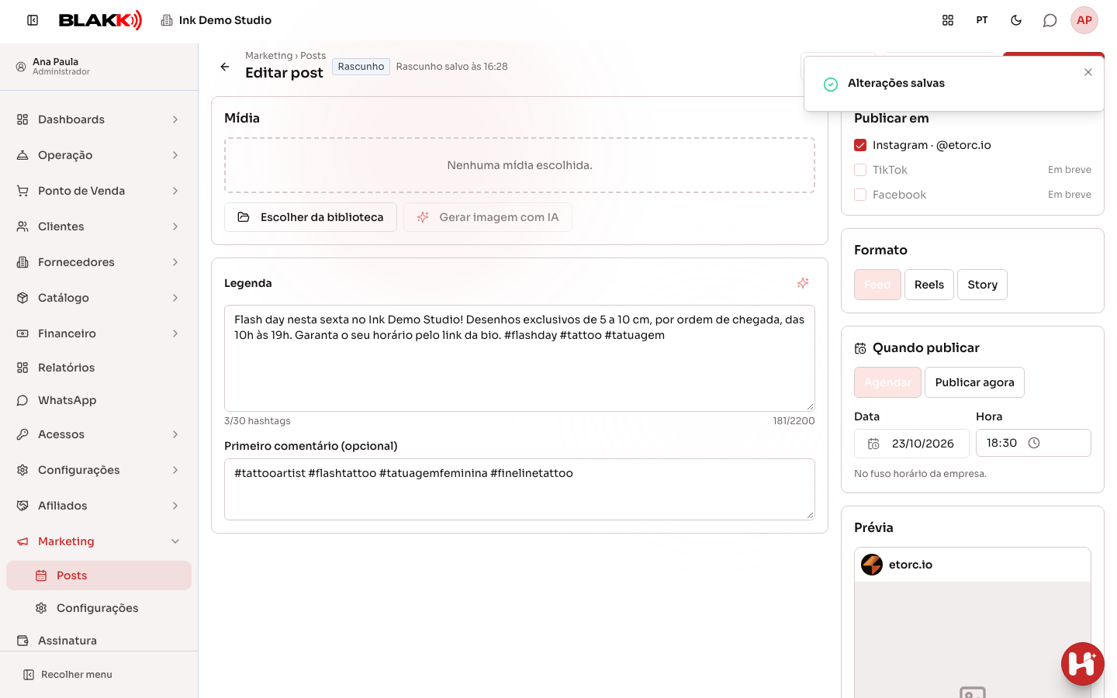Open the red floating help assistant button
This screenshot has height=698, width=1117.
pos(1083,664)
